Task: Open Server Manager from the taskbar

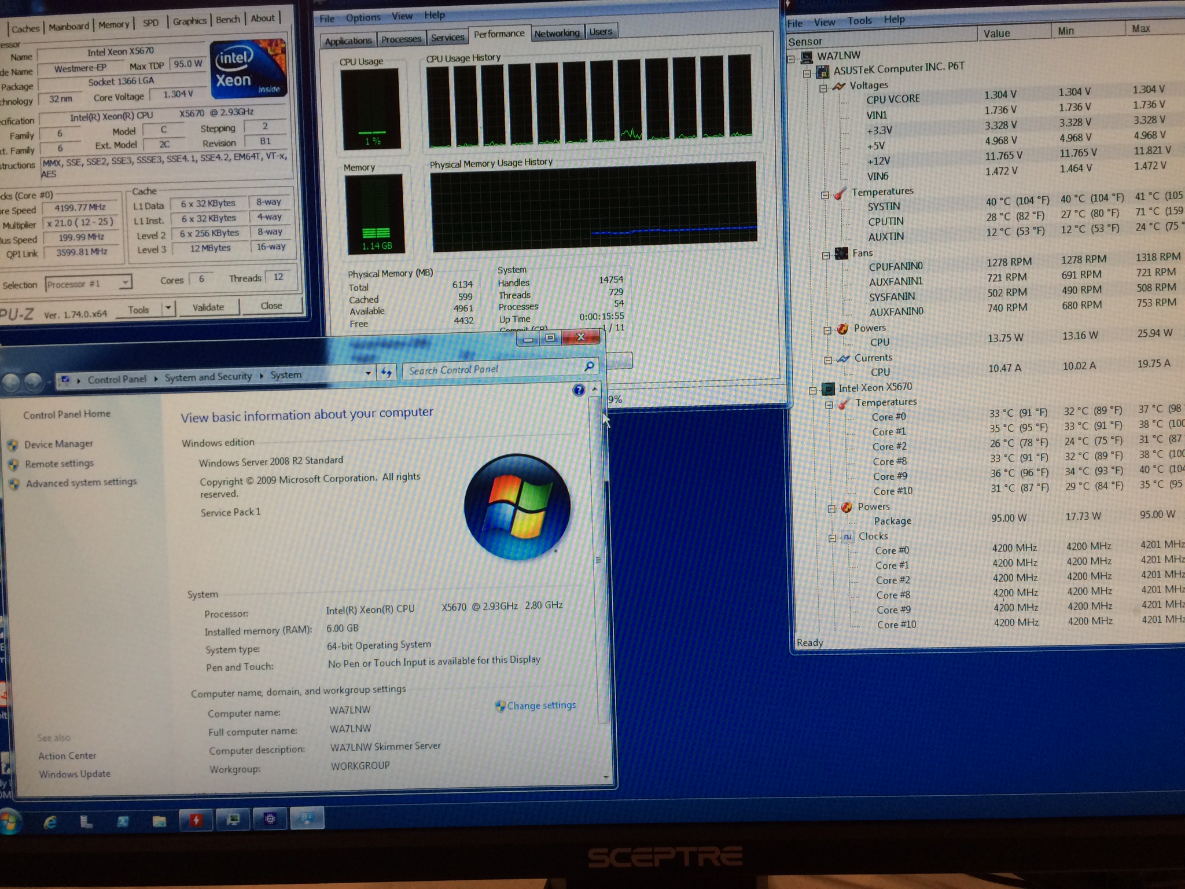Action: [x=86, y=821]
